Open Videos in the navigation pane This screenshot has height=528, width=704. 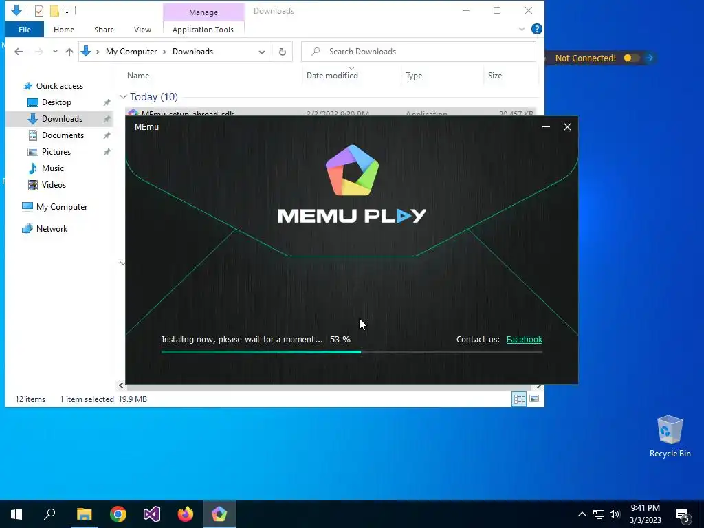(x=54, y=185)
